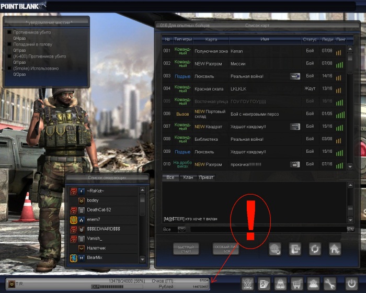
Task: Toggle the Попаданий в голову mission checkbox
Action: [9, 44]
